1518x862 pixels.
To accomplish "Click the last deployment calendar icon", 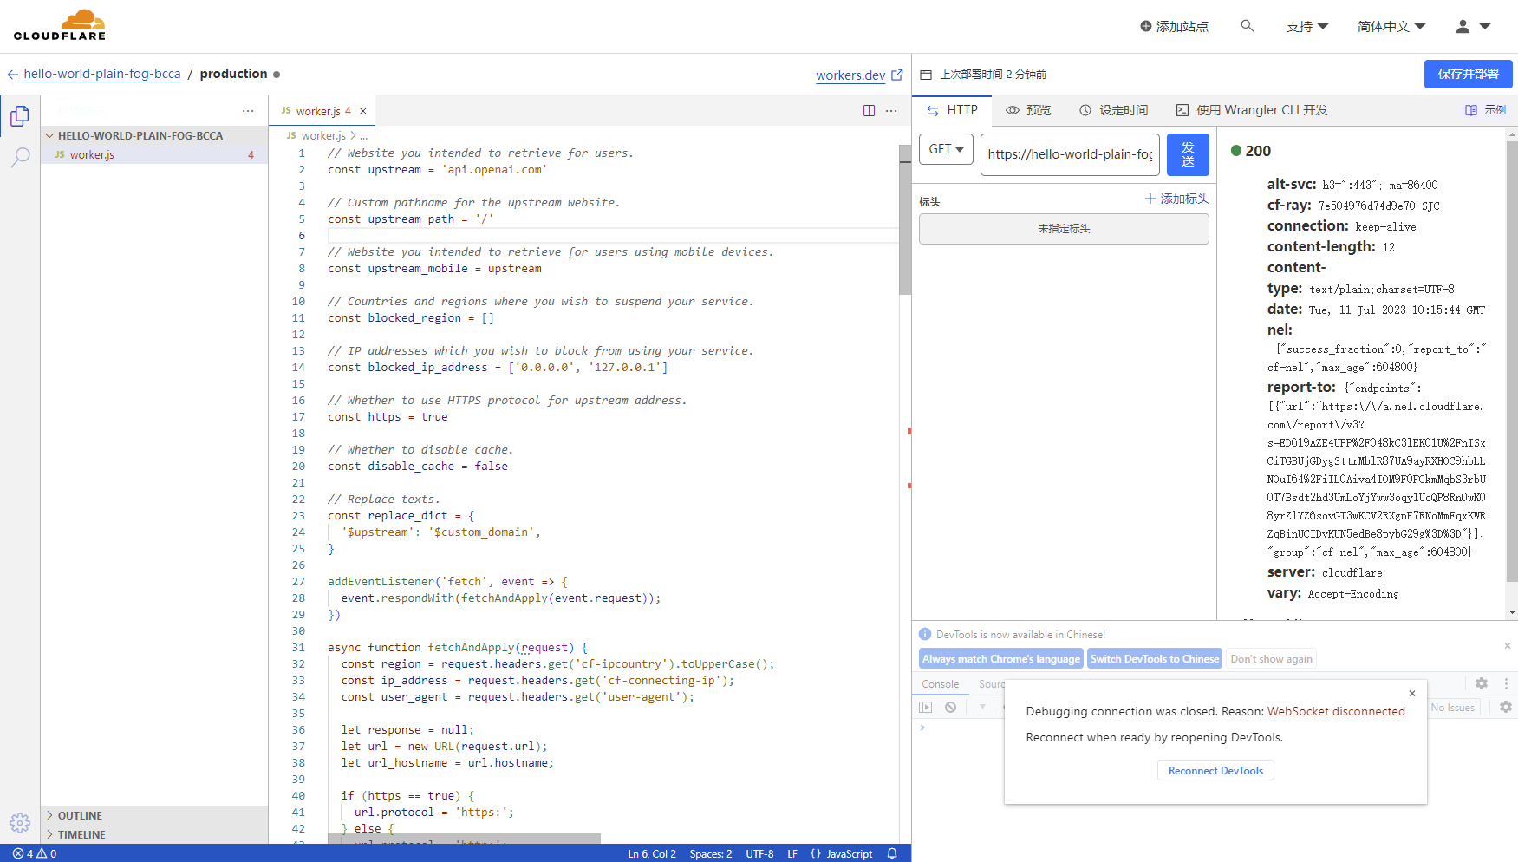I will 926,75.
